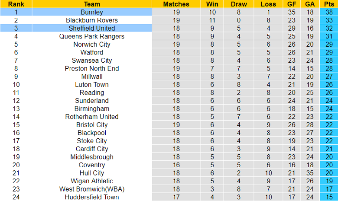Open Sheffield United team page

tap(92, 28)
